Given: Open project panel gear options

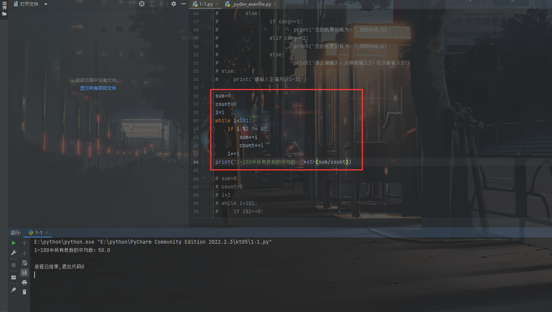Looking at the screenshot, I should tap(174, 4).
